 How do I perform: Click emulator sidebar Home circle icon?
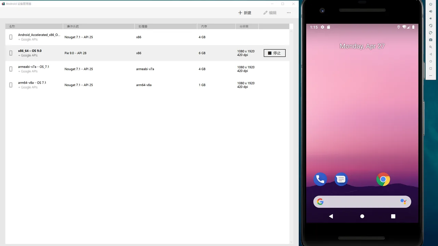click(x=430, y=61)
